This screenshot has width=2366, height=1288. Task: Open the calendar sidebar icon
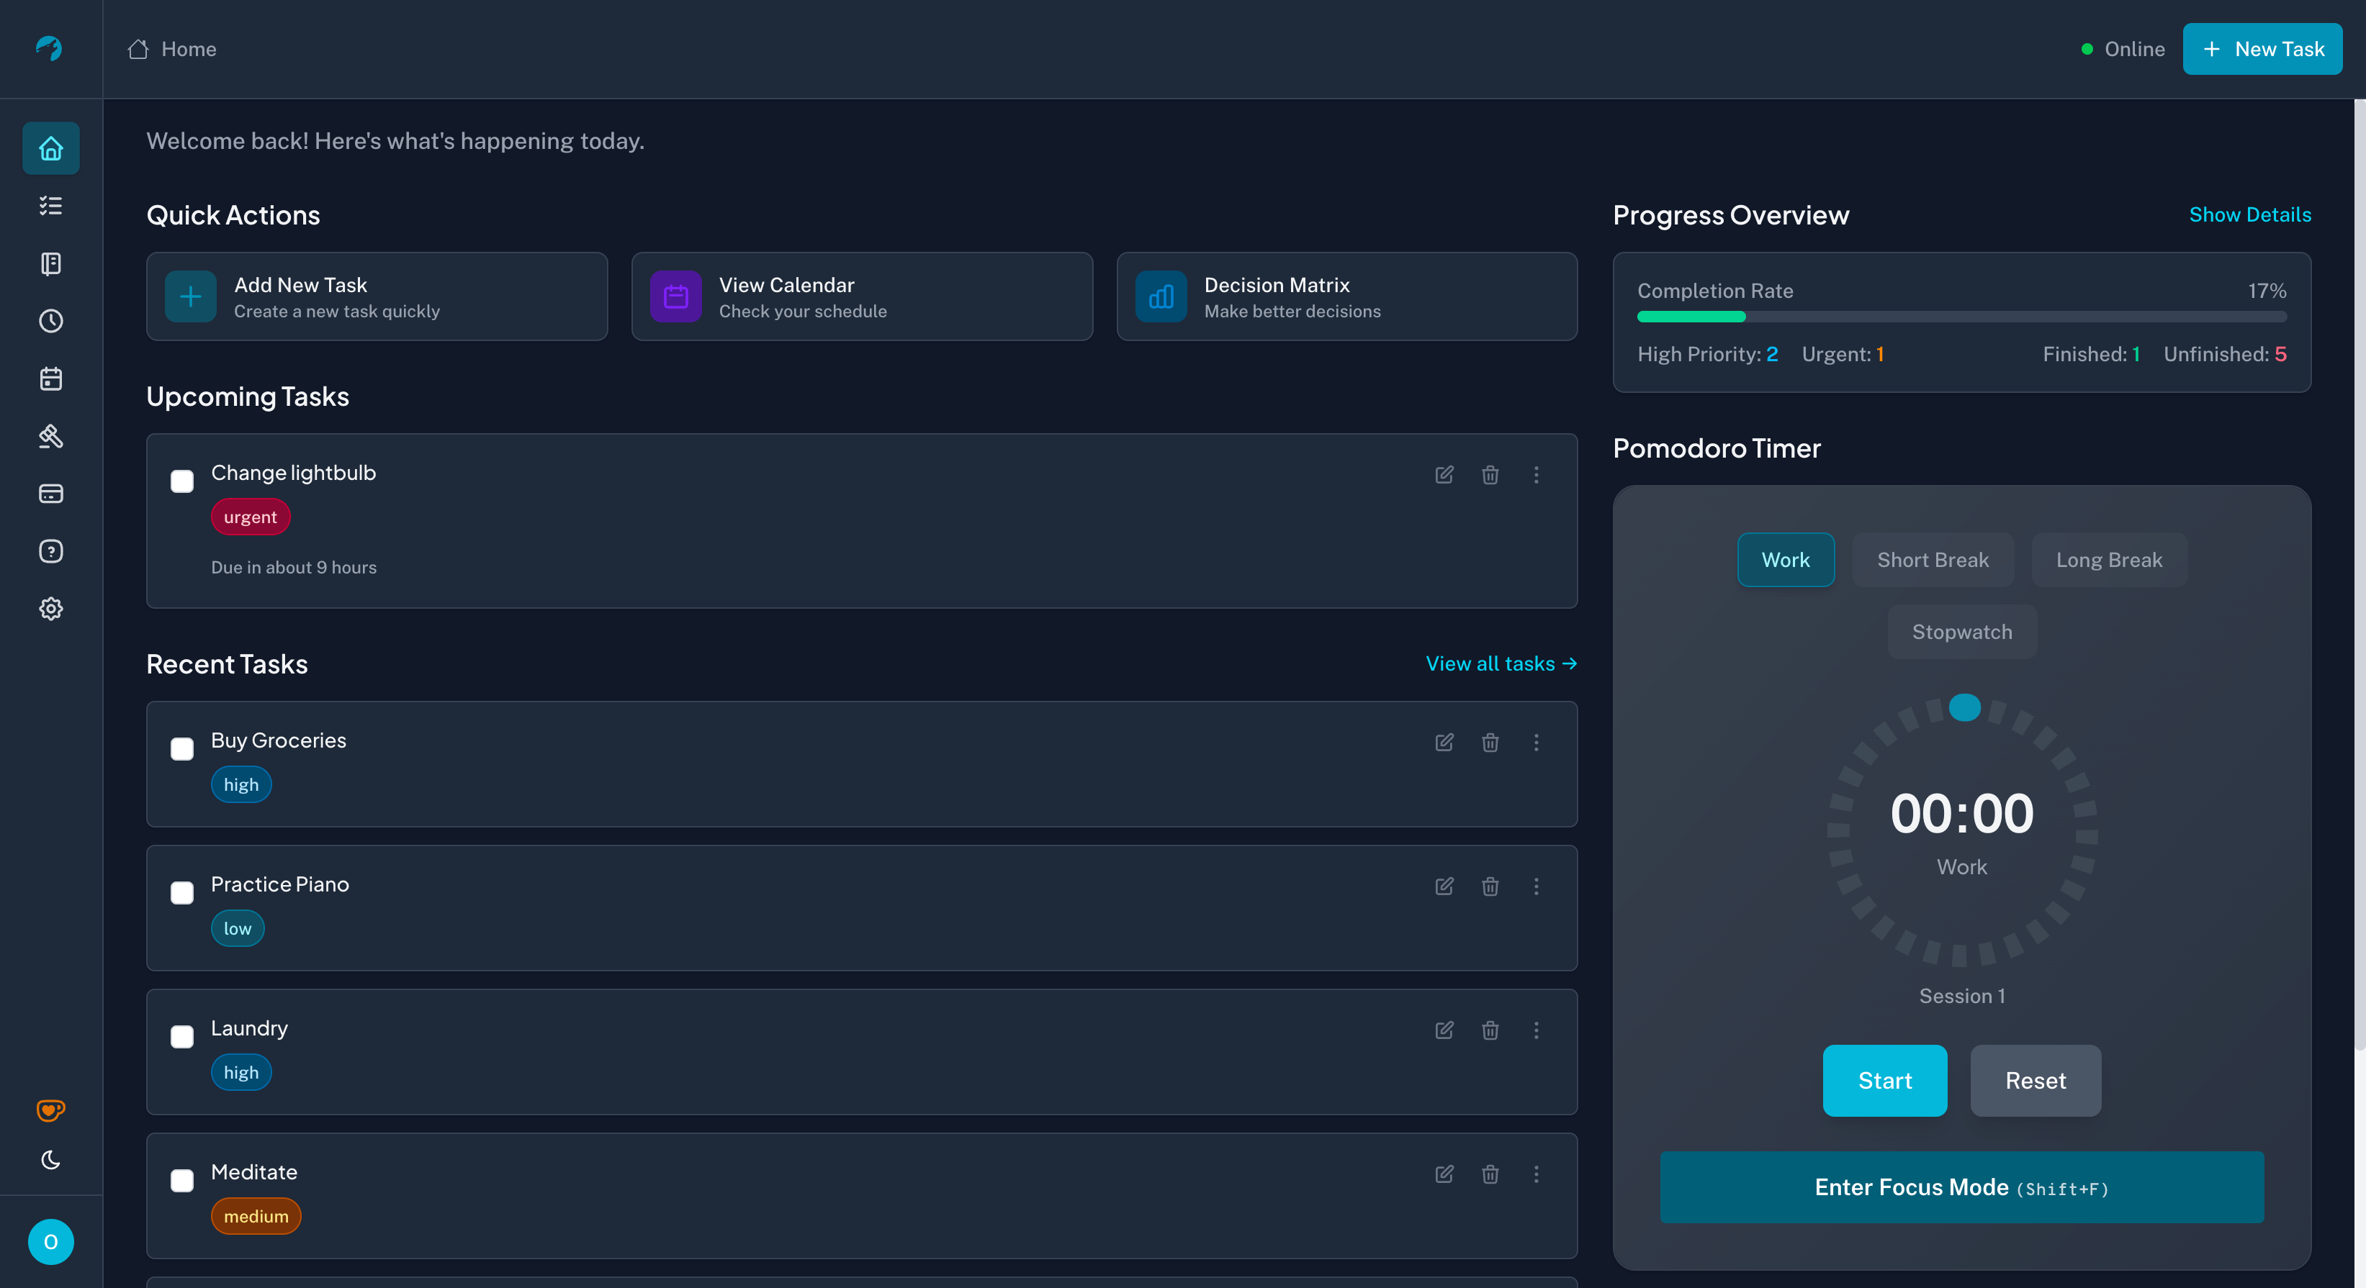pyautogui.click(x=50, y=378)
